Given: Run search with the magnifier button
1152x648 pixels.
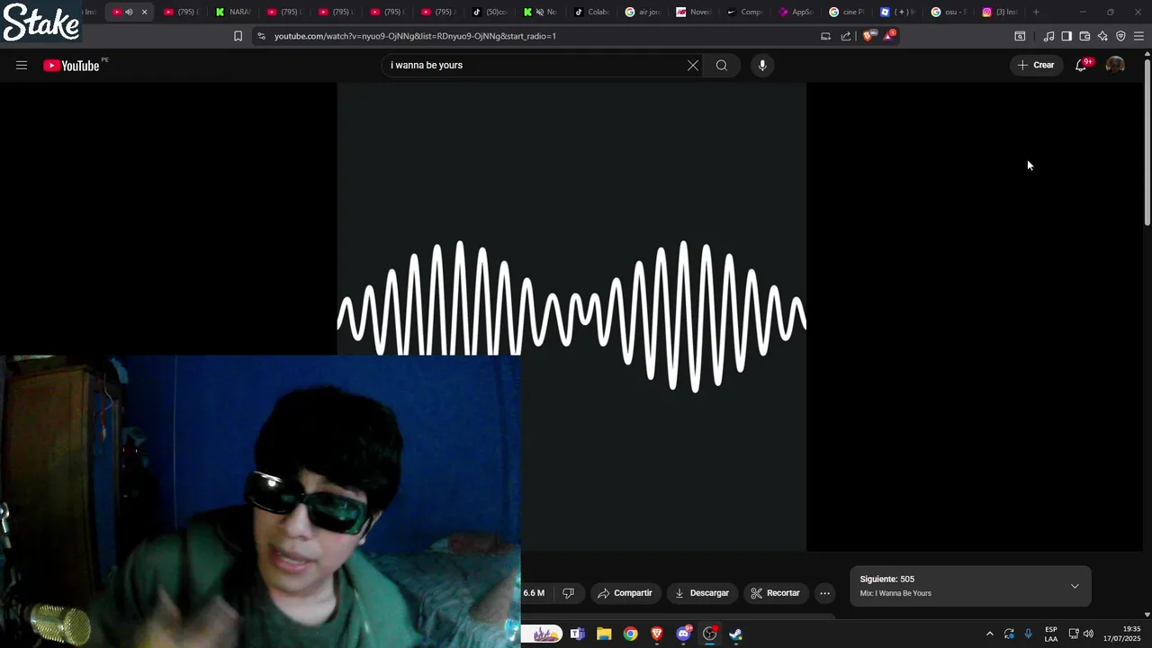Looking at the screenshot, I should 722,65.
